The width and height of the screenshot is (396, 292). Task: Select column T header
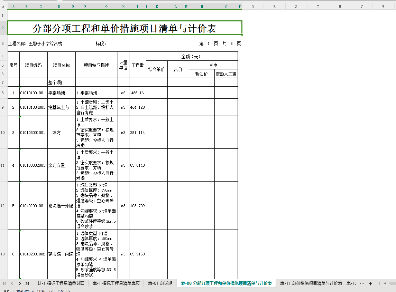click(x=318, y=7)
